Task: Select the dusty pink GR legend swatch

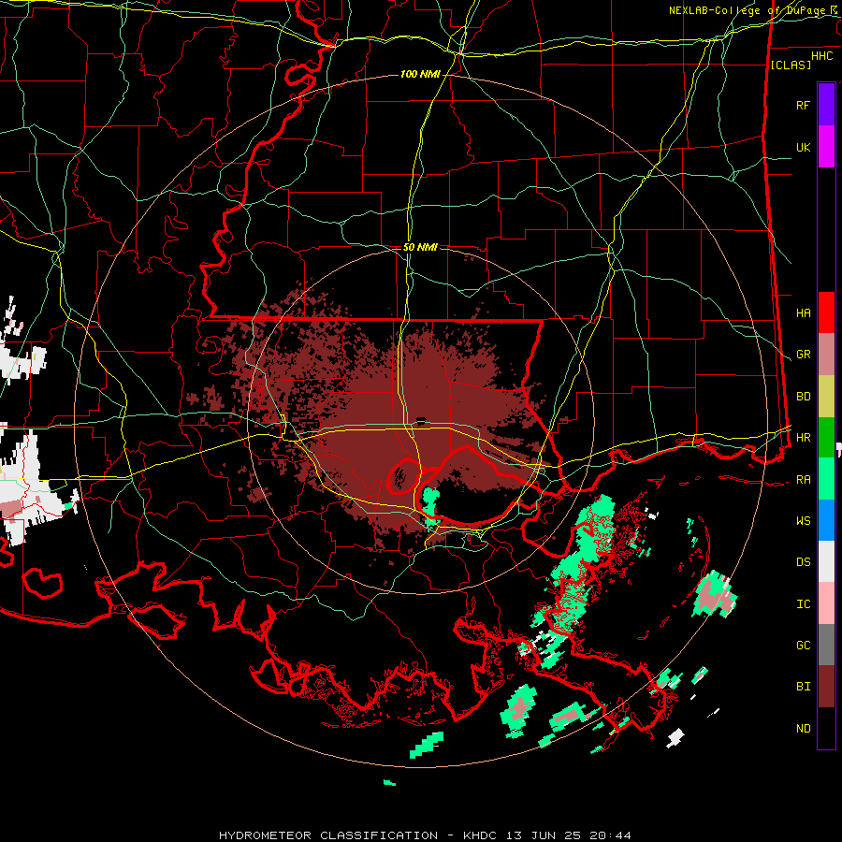Action: pyautogui.click(x=826, y=355)
